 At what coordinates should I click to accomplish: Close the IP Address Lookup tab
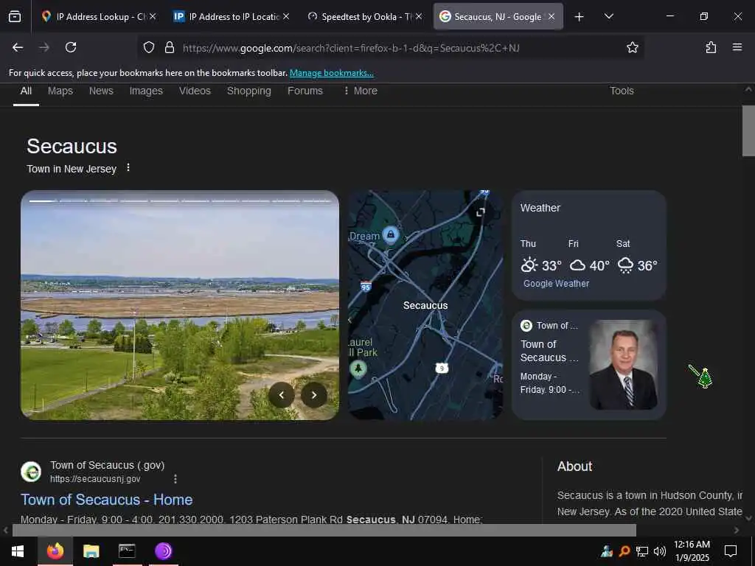point(153,16)
